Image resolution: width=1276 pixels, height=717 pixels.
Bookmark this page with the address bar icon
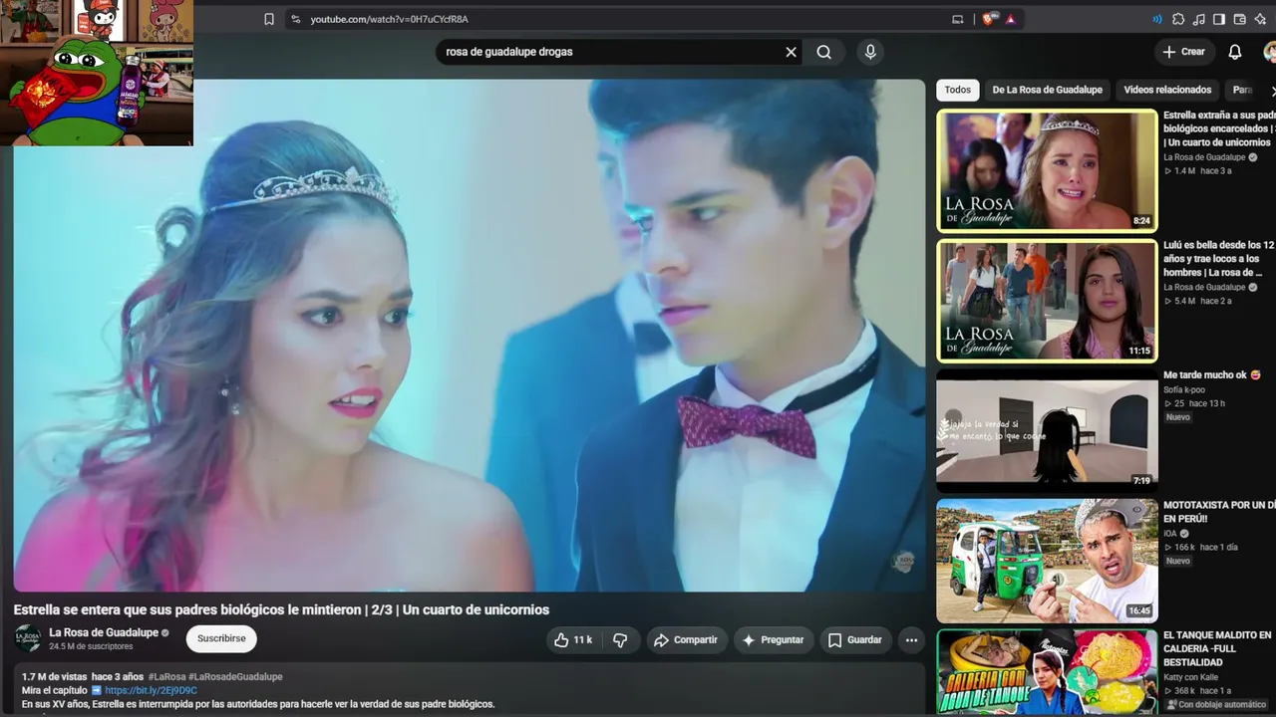269,19
